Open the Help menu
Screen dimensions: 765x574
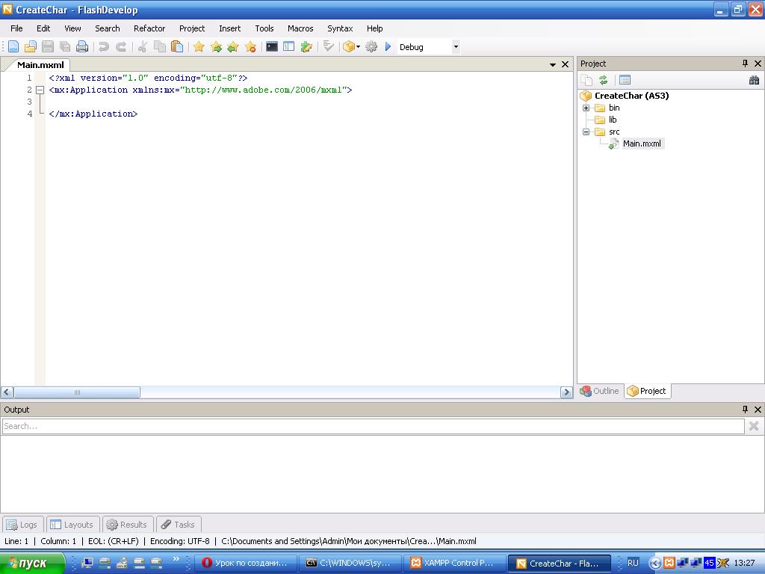point(375,28)
